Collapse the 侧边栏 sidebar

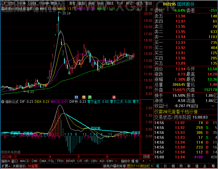(147, 166)
